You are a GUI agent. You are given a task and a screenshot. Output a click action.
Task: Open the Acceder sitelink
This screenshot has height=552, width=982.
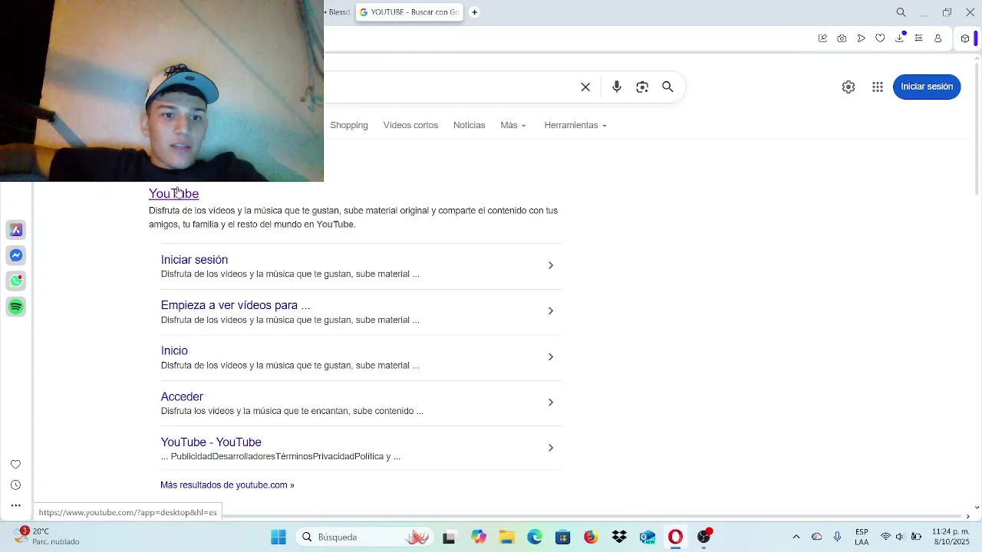click(182, 396)
